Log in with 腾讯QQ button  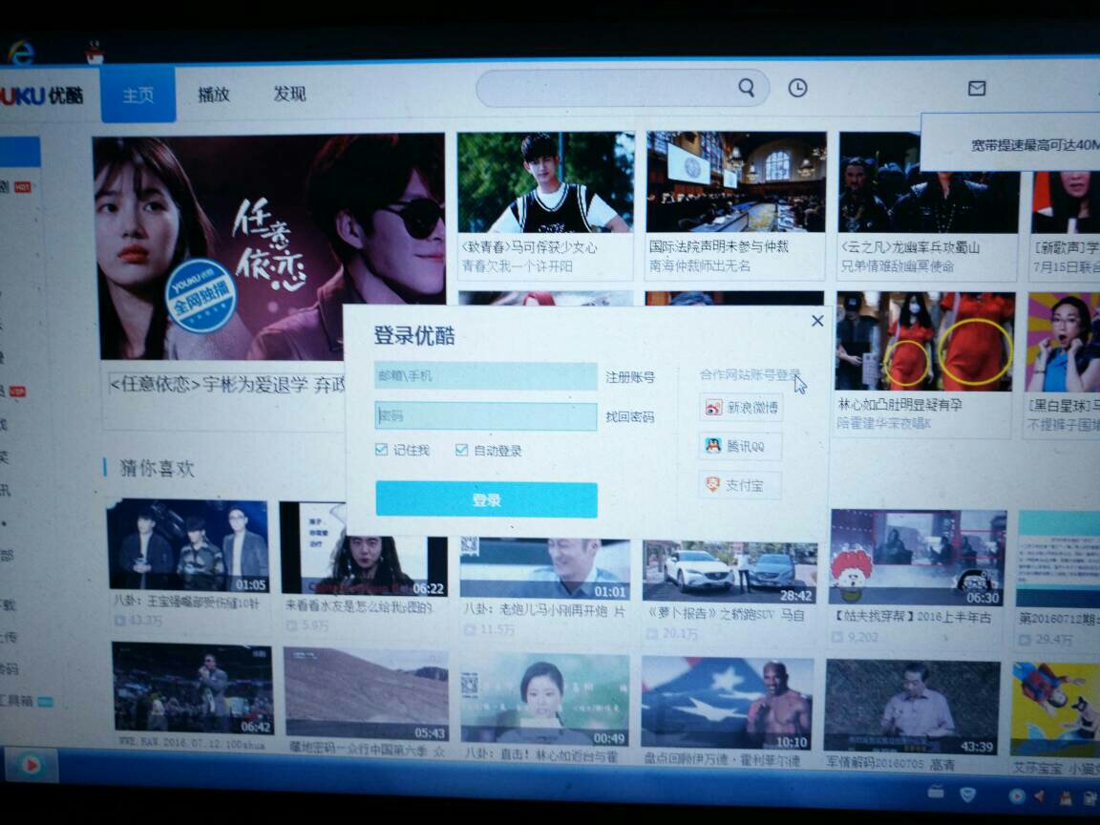click(741, 446)
